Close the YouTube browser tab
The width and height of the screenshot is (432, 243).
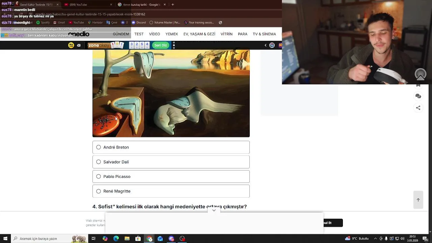tap(111, 5)
